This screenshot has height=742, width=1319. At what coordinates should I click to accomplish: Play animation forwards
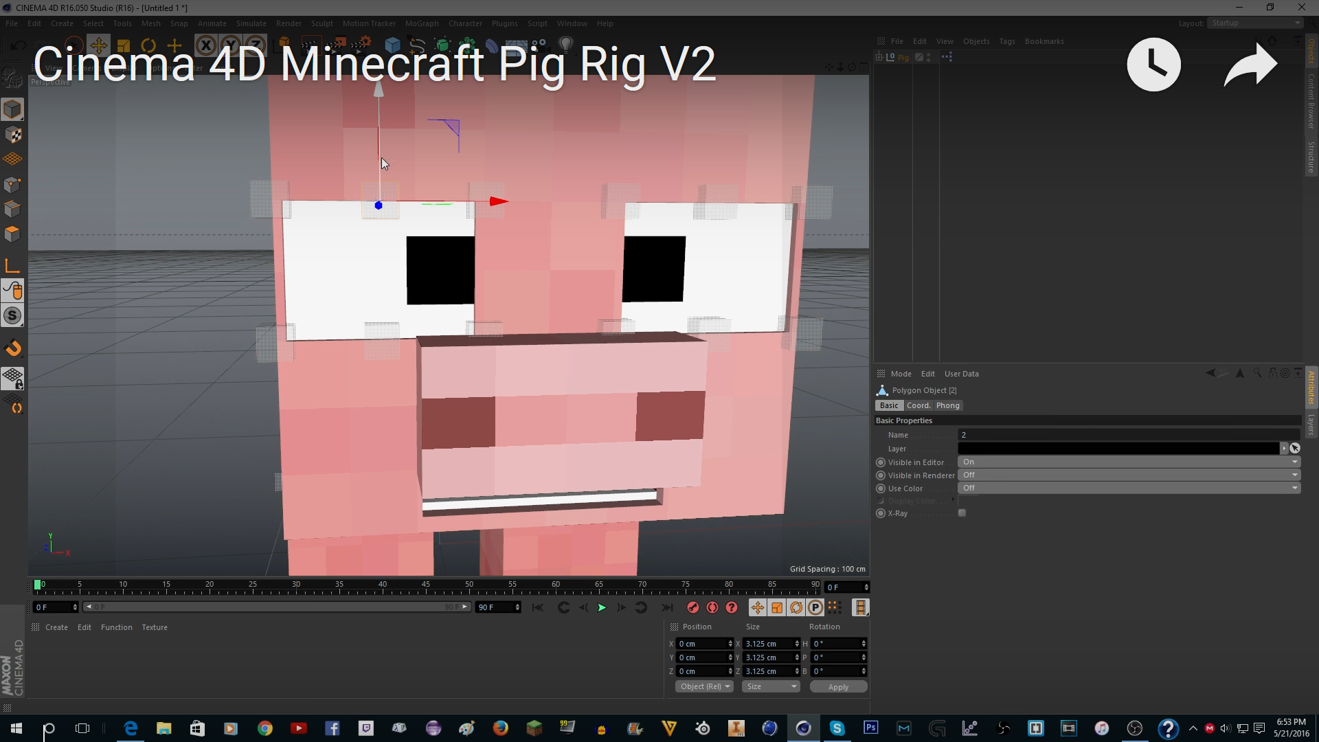[602, 607]
